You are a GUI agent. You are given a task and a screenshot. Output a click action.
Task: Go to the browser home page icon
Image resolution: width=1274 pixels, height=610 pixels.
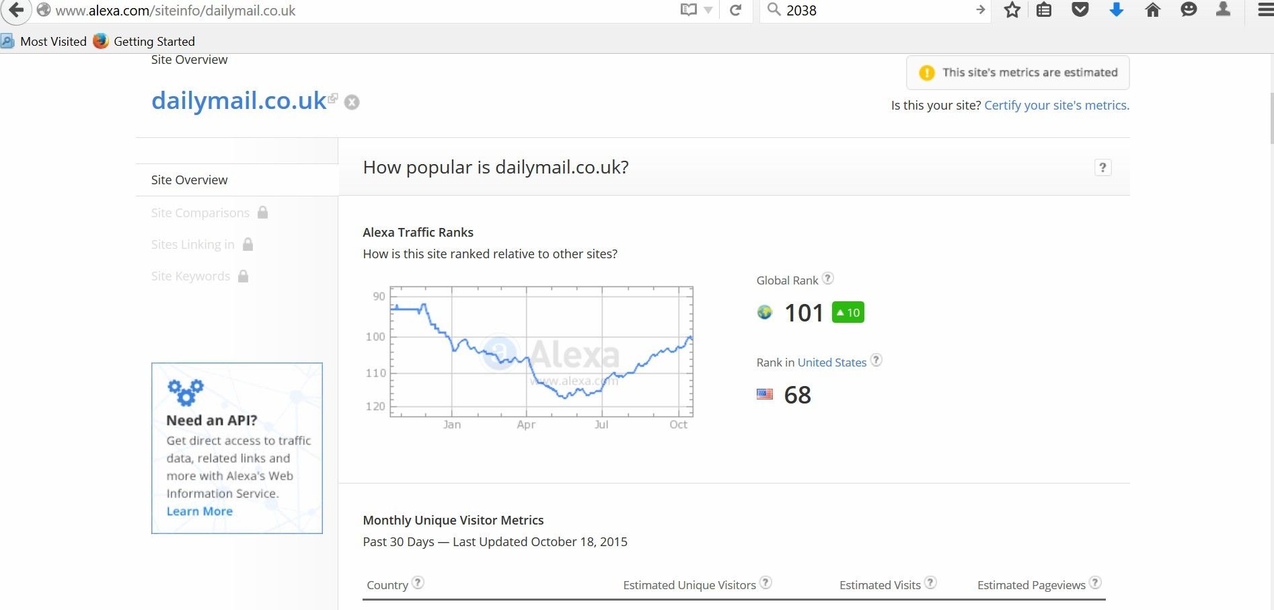(x=1152, y=10)
